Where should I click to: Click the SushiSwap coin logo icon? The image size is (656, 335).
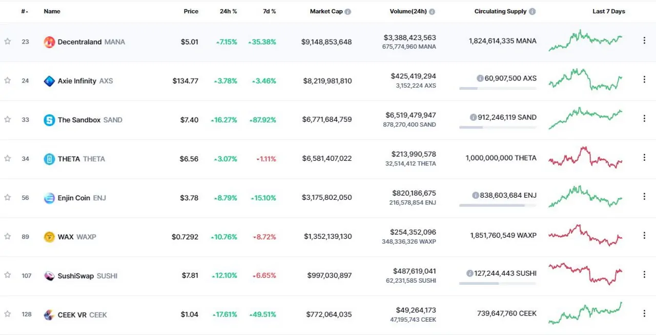[49, 276]
